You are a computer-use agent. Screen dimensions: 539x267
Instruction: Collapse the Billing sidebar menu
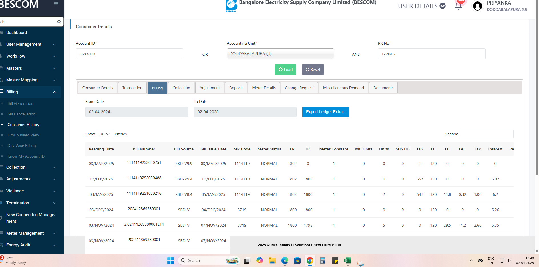click(x=30, y=92)
